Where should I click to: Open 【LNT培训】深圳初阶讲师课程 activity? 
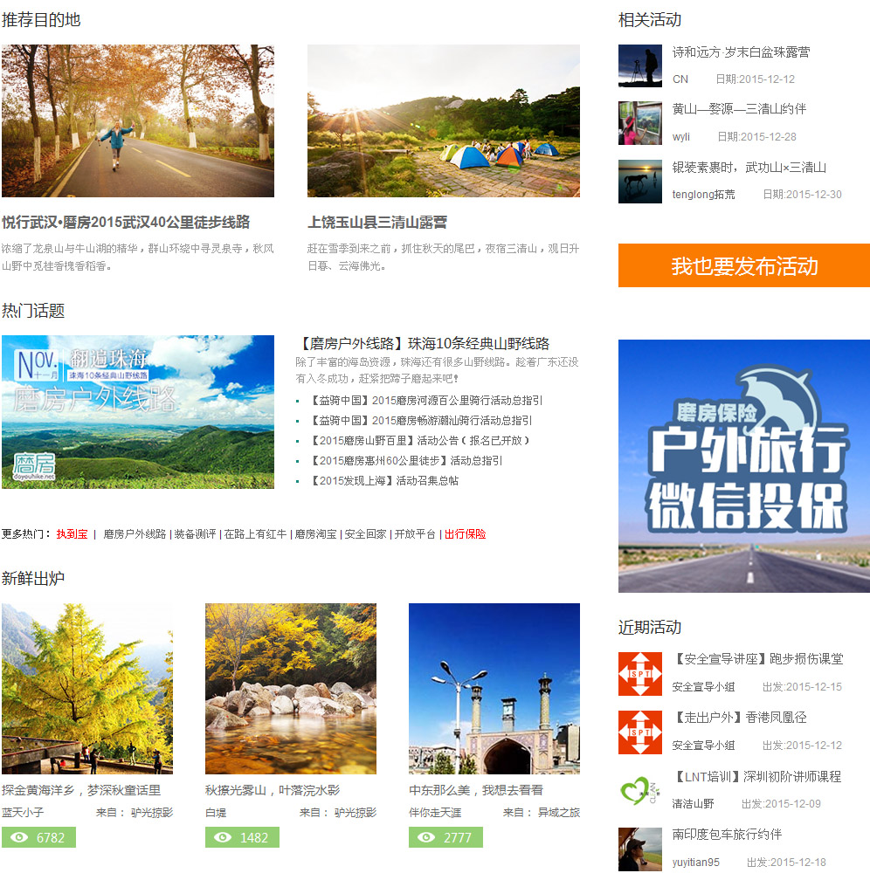(757, 777)
